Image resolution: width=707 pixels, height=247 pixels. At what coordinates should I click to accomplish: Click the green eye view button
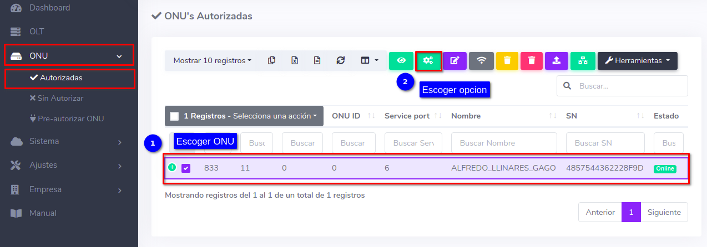pos(401,60)
